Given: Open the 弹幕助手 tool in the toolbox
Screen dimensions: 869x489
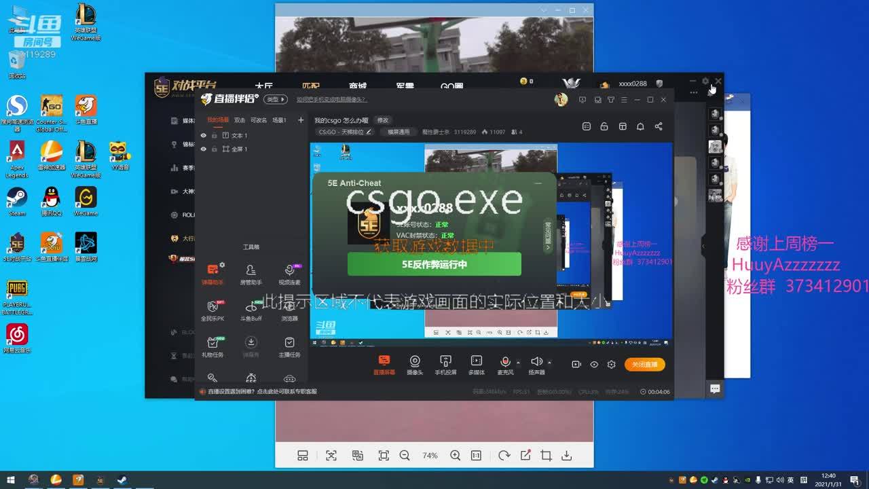Looking at the screenshot, I should 212,274.
